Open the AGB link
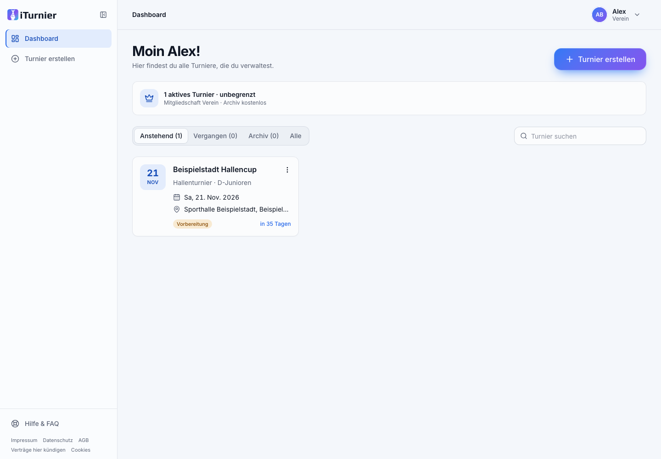Image resolution: width=661 pixels, height=459 pixels. (x=84, y=440)
